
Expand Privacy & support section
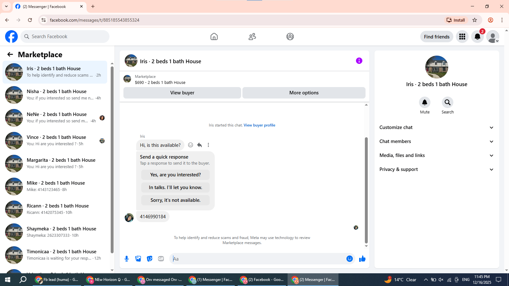click(437, 169)
